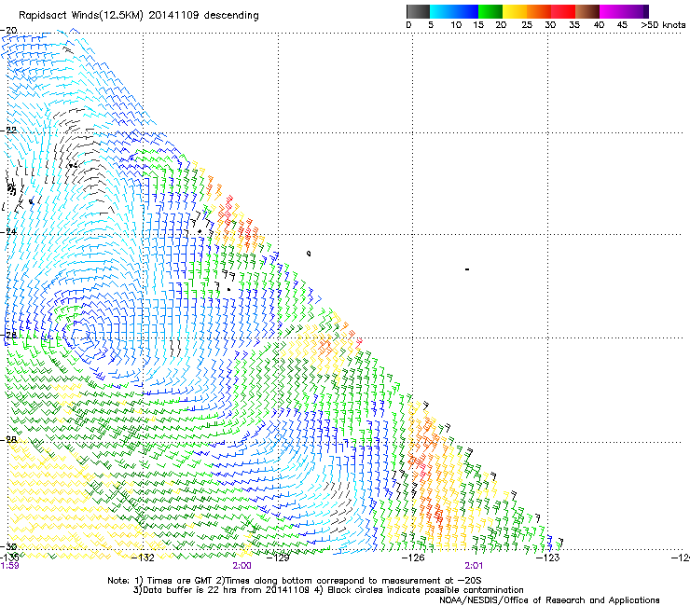Click the 'NOAA/NESDIS/Office of Research and Applications' credit

[549, 600]
